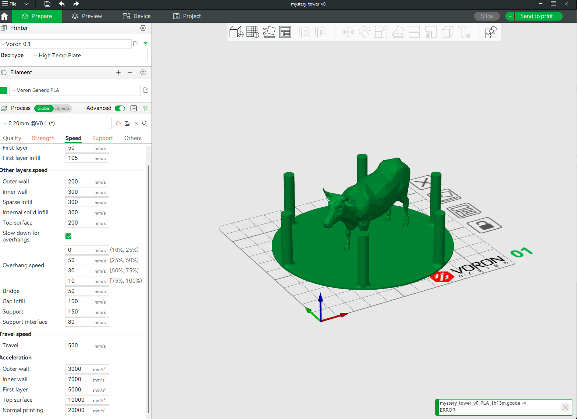Image resolution: width=577 pixels, height=419 pixels.
Task: Open the Voron Generic PLA filament dropdown
Action: pos(75,90)
